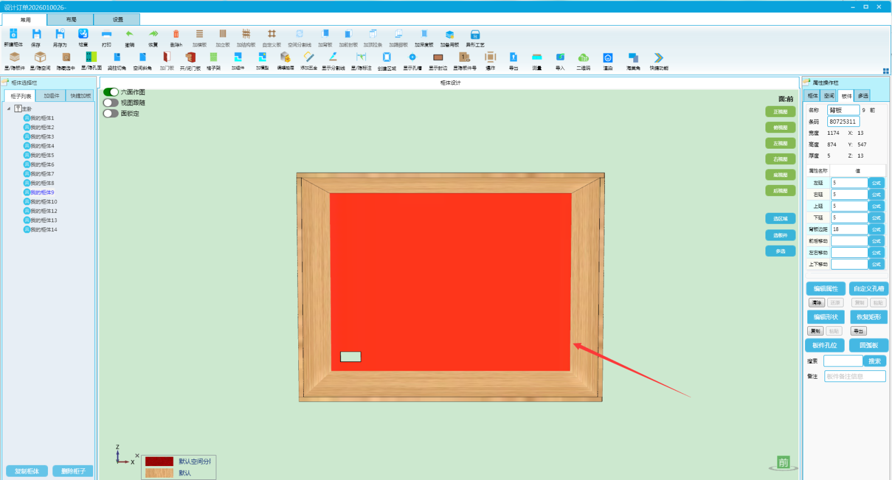This screenshot has width=892, height=480.
Task: Click the dark red 默认空间分 color swatch
Action: (159, 462)
